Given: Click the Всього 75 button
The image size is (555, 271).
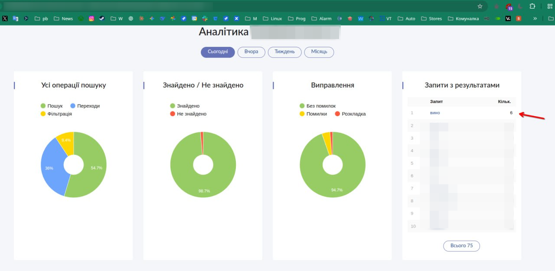Looking at the screenshot, I should coord(461,245).
